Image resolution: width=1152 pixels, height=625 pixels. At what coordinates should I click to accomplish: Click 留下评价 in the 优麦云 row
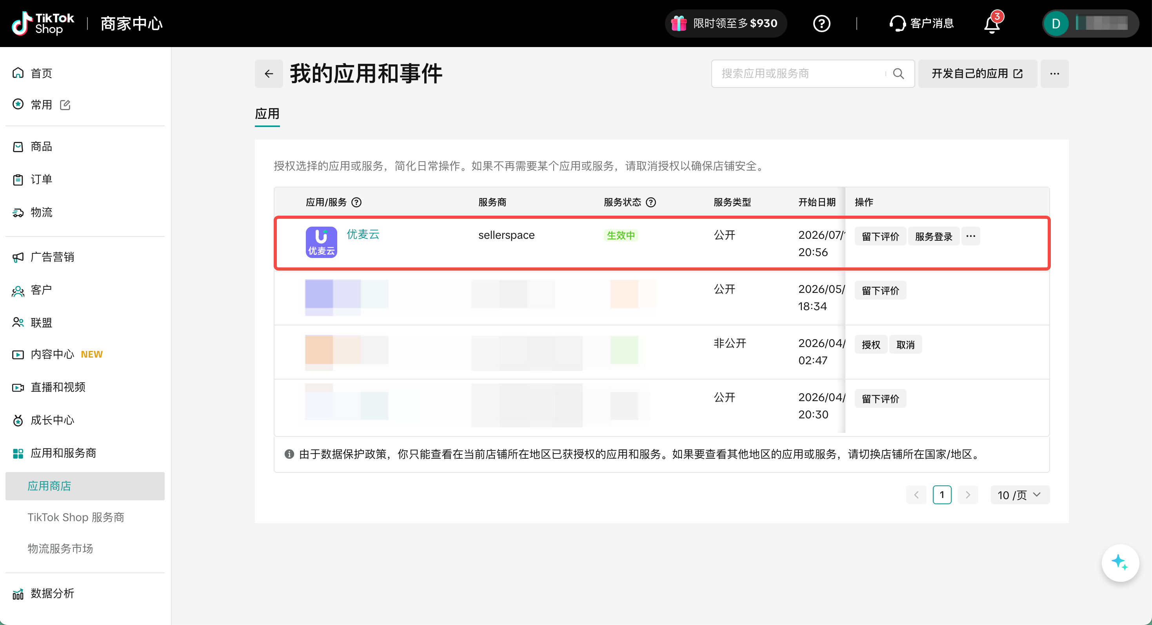point(880,236)
